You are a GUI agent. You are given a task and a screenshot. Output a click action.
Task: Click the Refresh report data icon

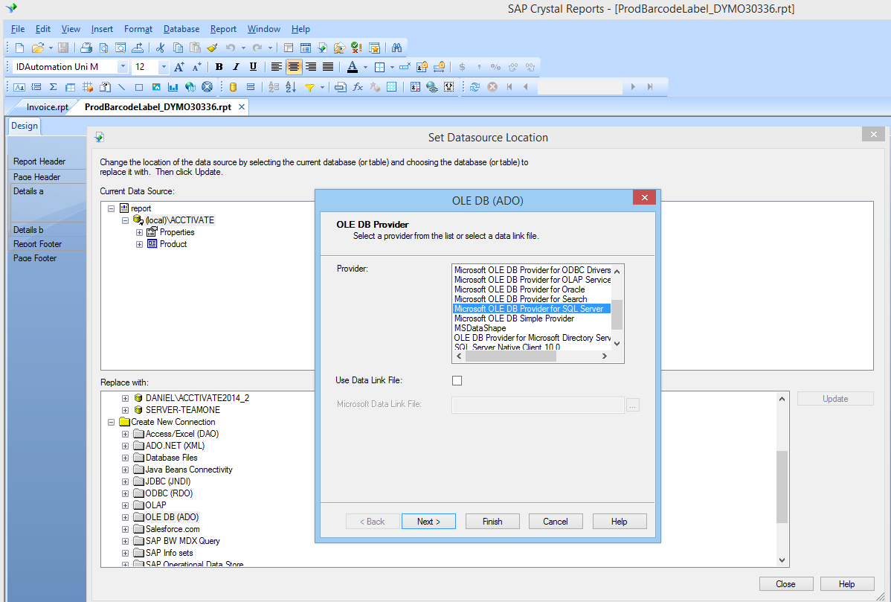(475, 87)
